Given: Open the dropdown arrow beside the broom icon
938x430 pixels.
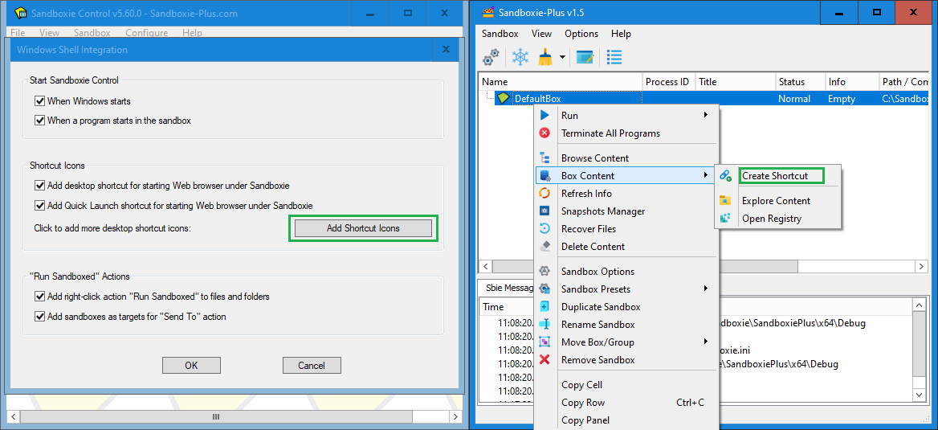Looking at the screenshot, I should coord(562,58).
